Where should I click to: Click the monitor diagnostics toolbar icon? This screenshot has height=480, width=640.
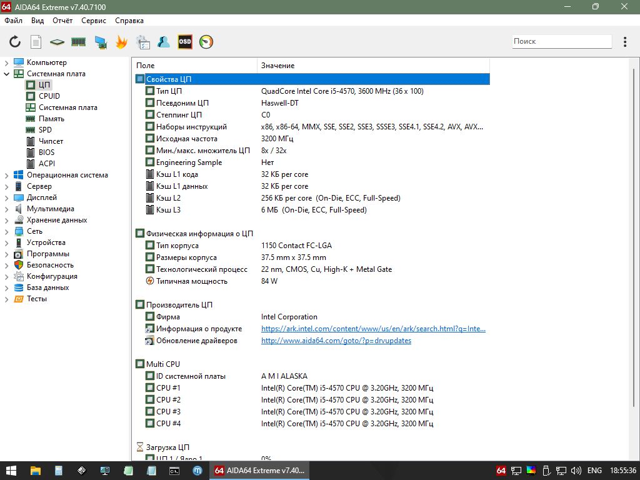[101, 42]
